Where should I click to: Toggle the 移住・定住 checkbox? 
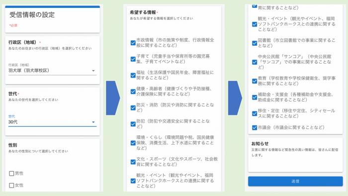(255, 113)
